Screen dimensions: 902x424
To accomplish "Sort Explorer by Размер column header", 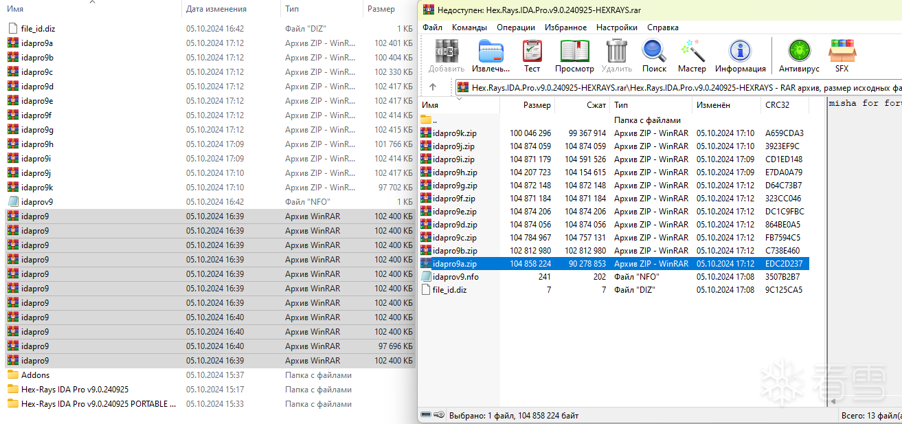I will (381, 9).
